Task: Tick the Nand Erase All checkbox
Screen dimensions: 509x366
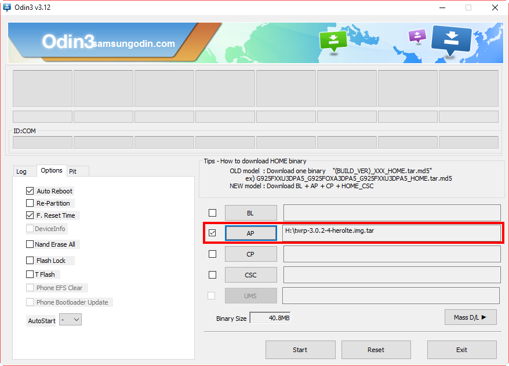Action: pyautogui.click(x=30, y=244)
